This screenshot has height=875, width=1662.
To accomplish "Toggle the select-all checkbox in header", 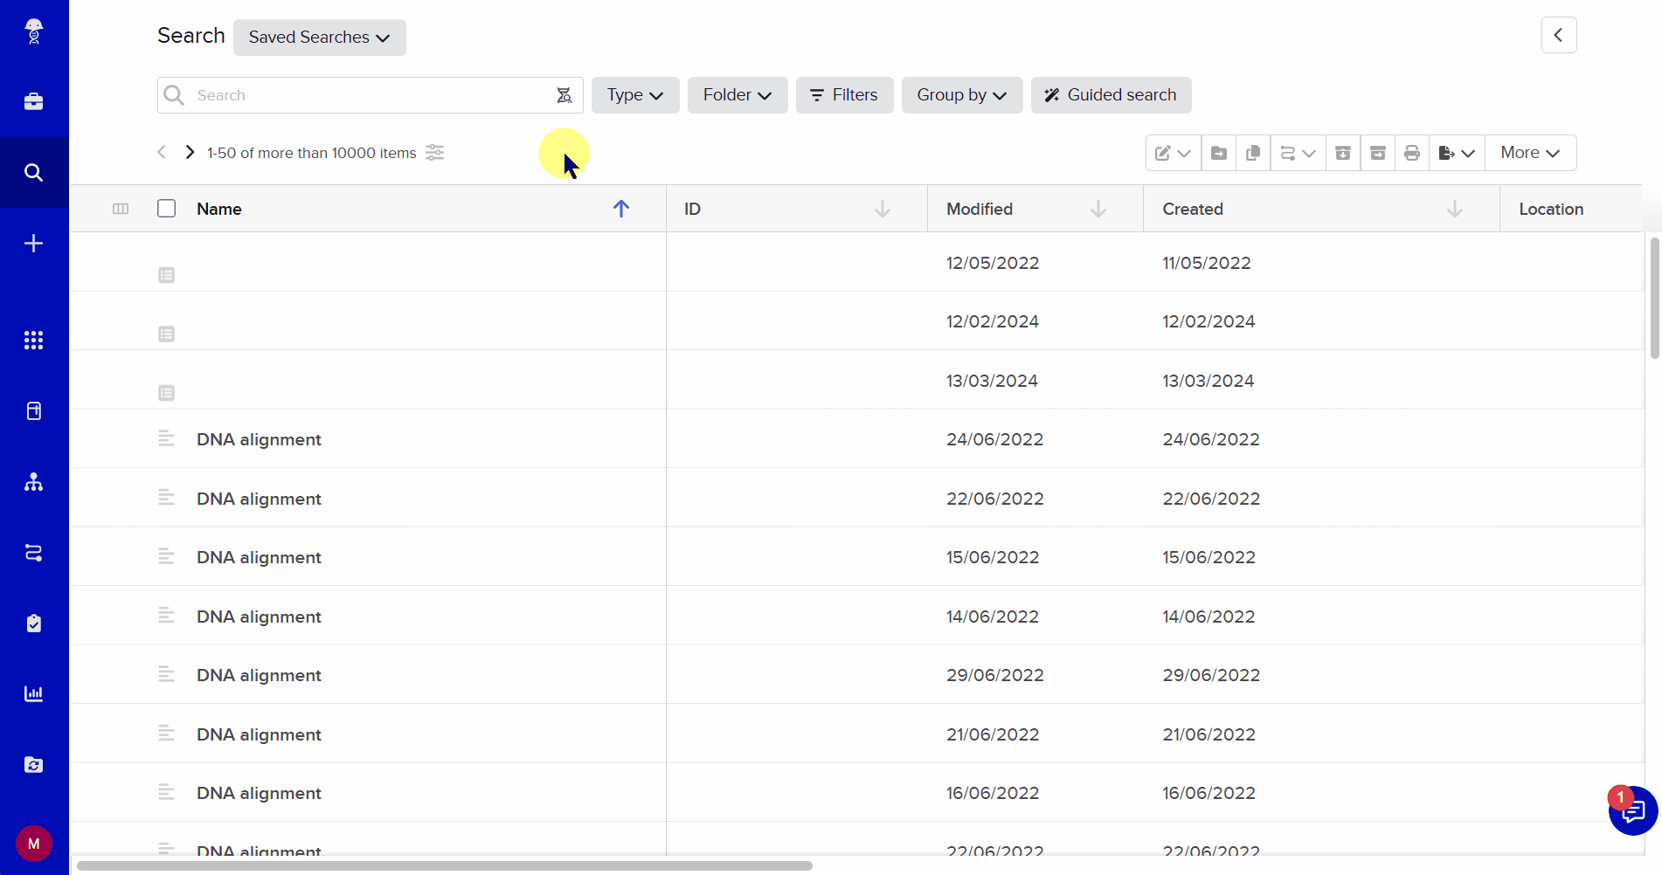I will coord(167,209).
